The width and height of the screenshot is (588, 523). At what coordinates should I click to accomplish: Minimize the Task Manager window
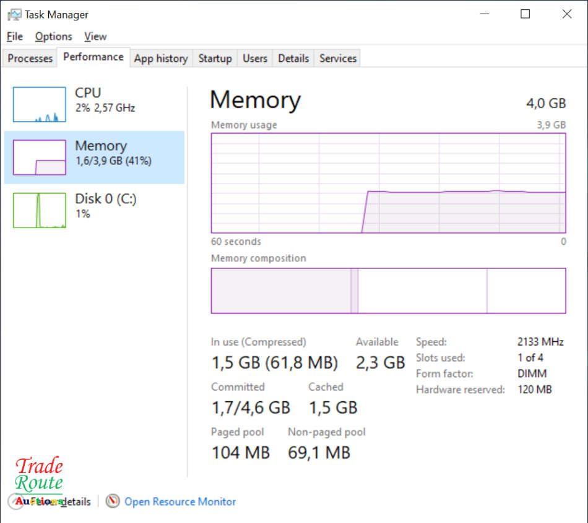483,14
